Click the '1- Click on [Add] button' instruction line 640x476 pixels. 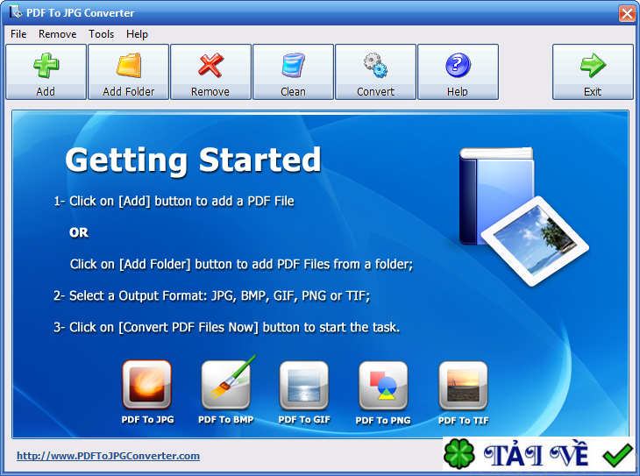[x=174, y=202]
